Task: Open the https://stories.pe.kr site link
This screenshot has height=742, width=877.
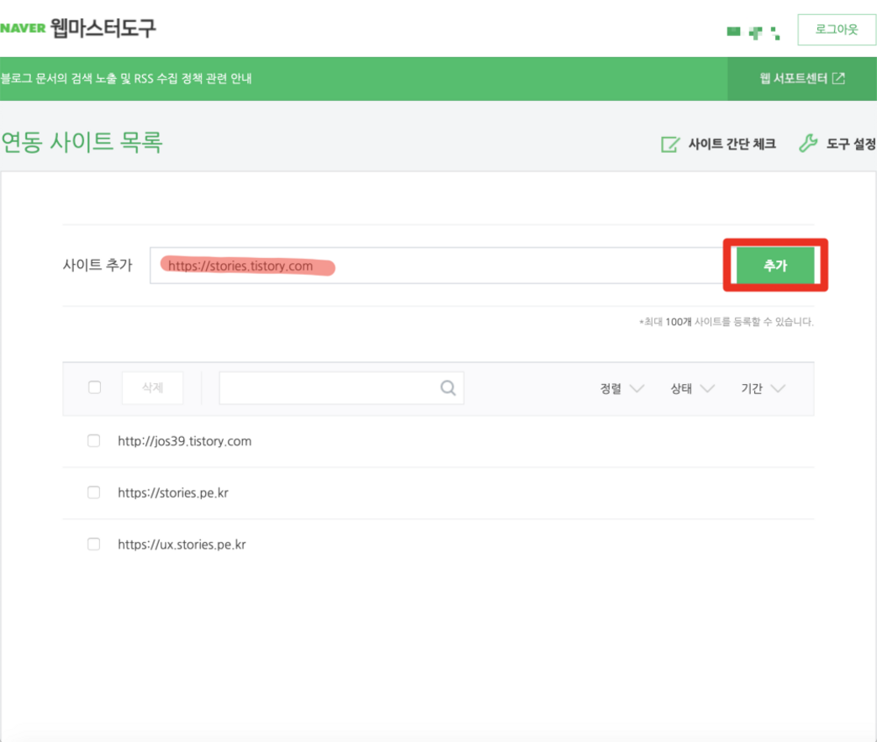Action: pos(173,492)
